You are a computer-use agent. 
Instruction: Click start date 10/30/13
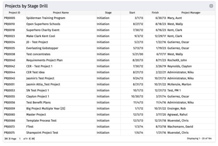pyautogui.click(x=137, y=96)
